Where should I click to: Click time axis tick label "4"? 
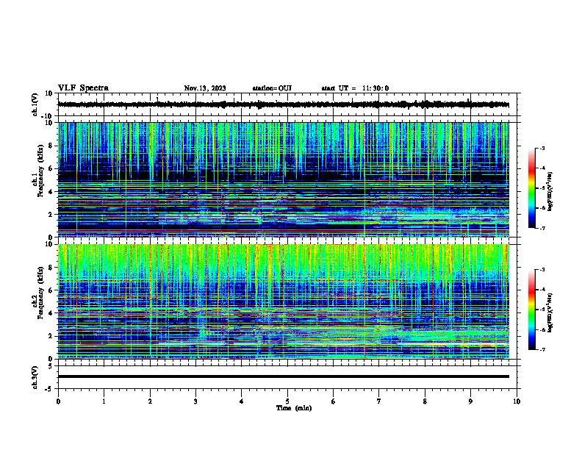(x=242, y=401)
